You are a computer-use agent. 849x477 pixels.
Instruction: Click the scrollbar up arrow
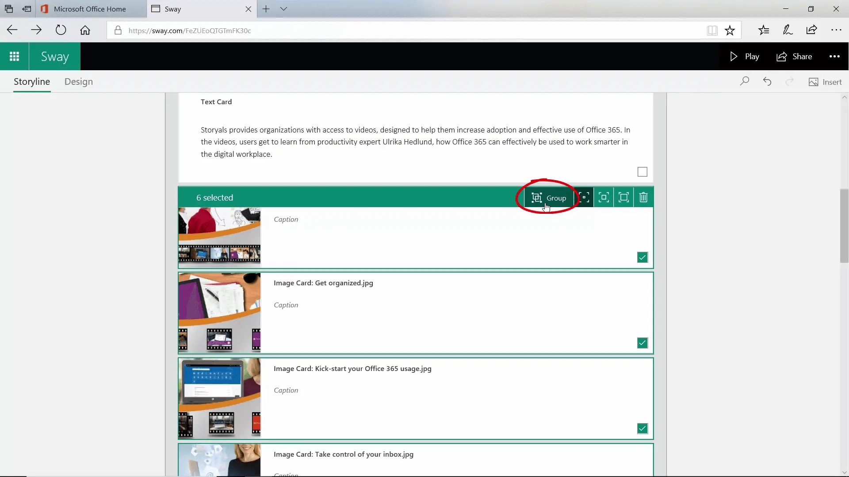pyautogui.click(x=844, y=97)
